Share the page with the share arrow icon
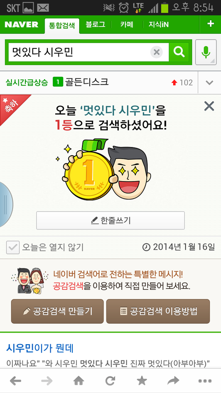The width and height of the screenshot is (221, 393). (174, 381)
